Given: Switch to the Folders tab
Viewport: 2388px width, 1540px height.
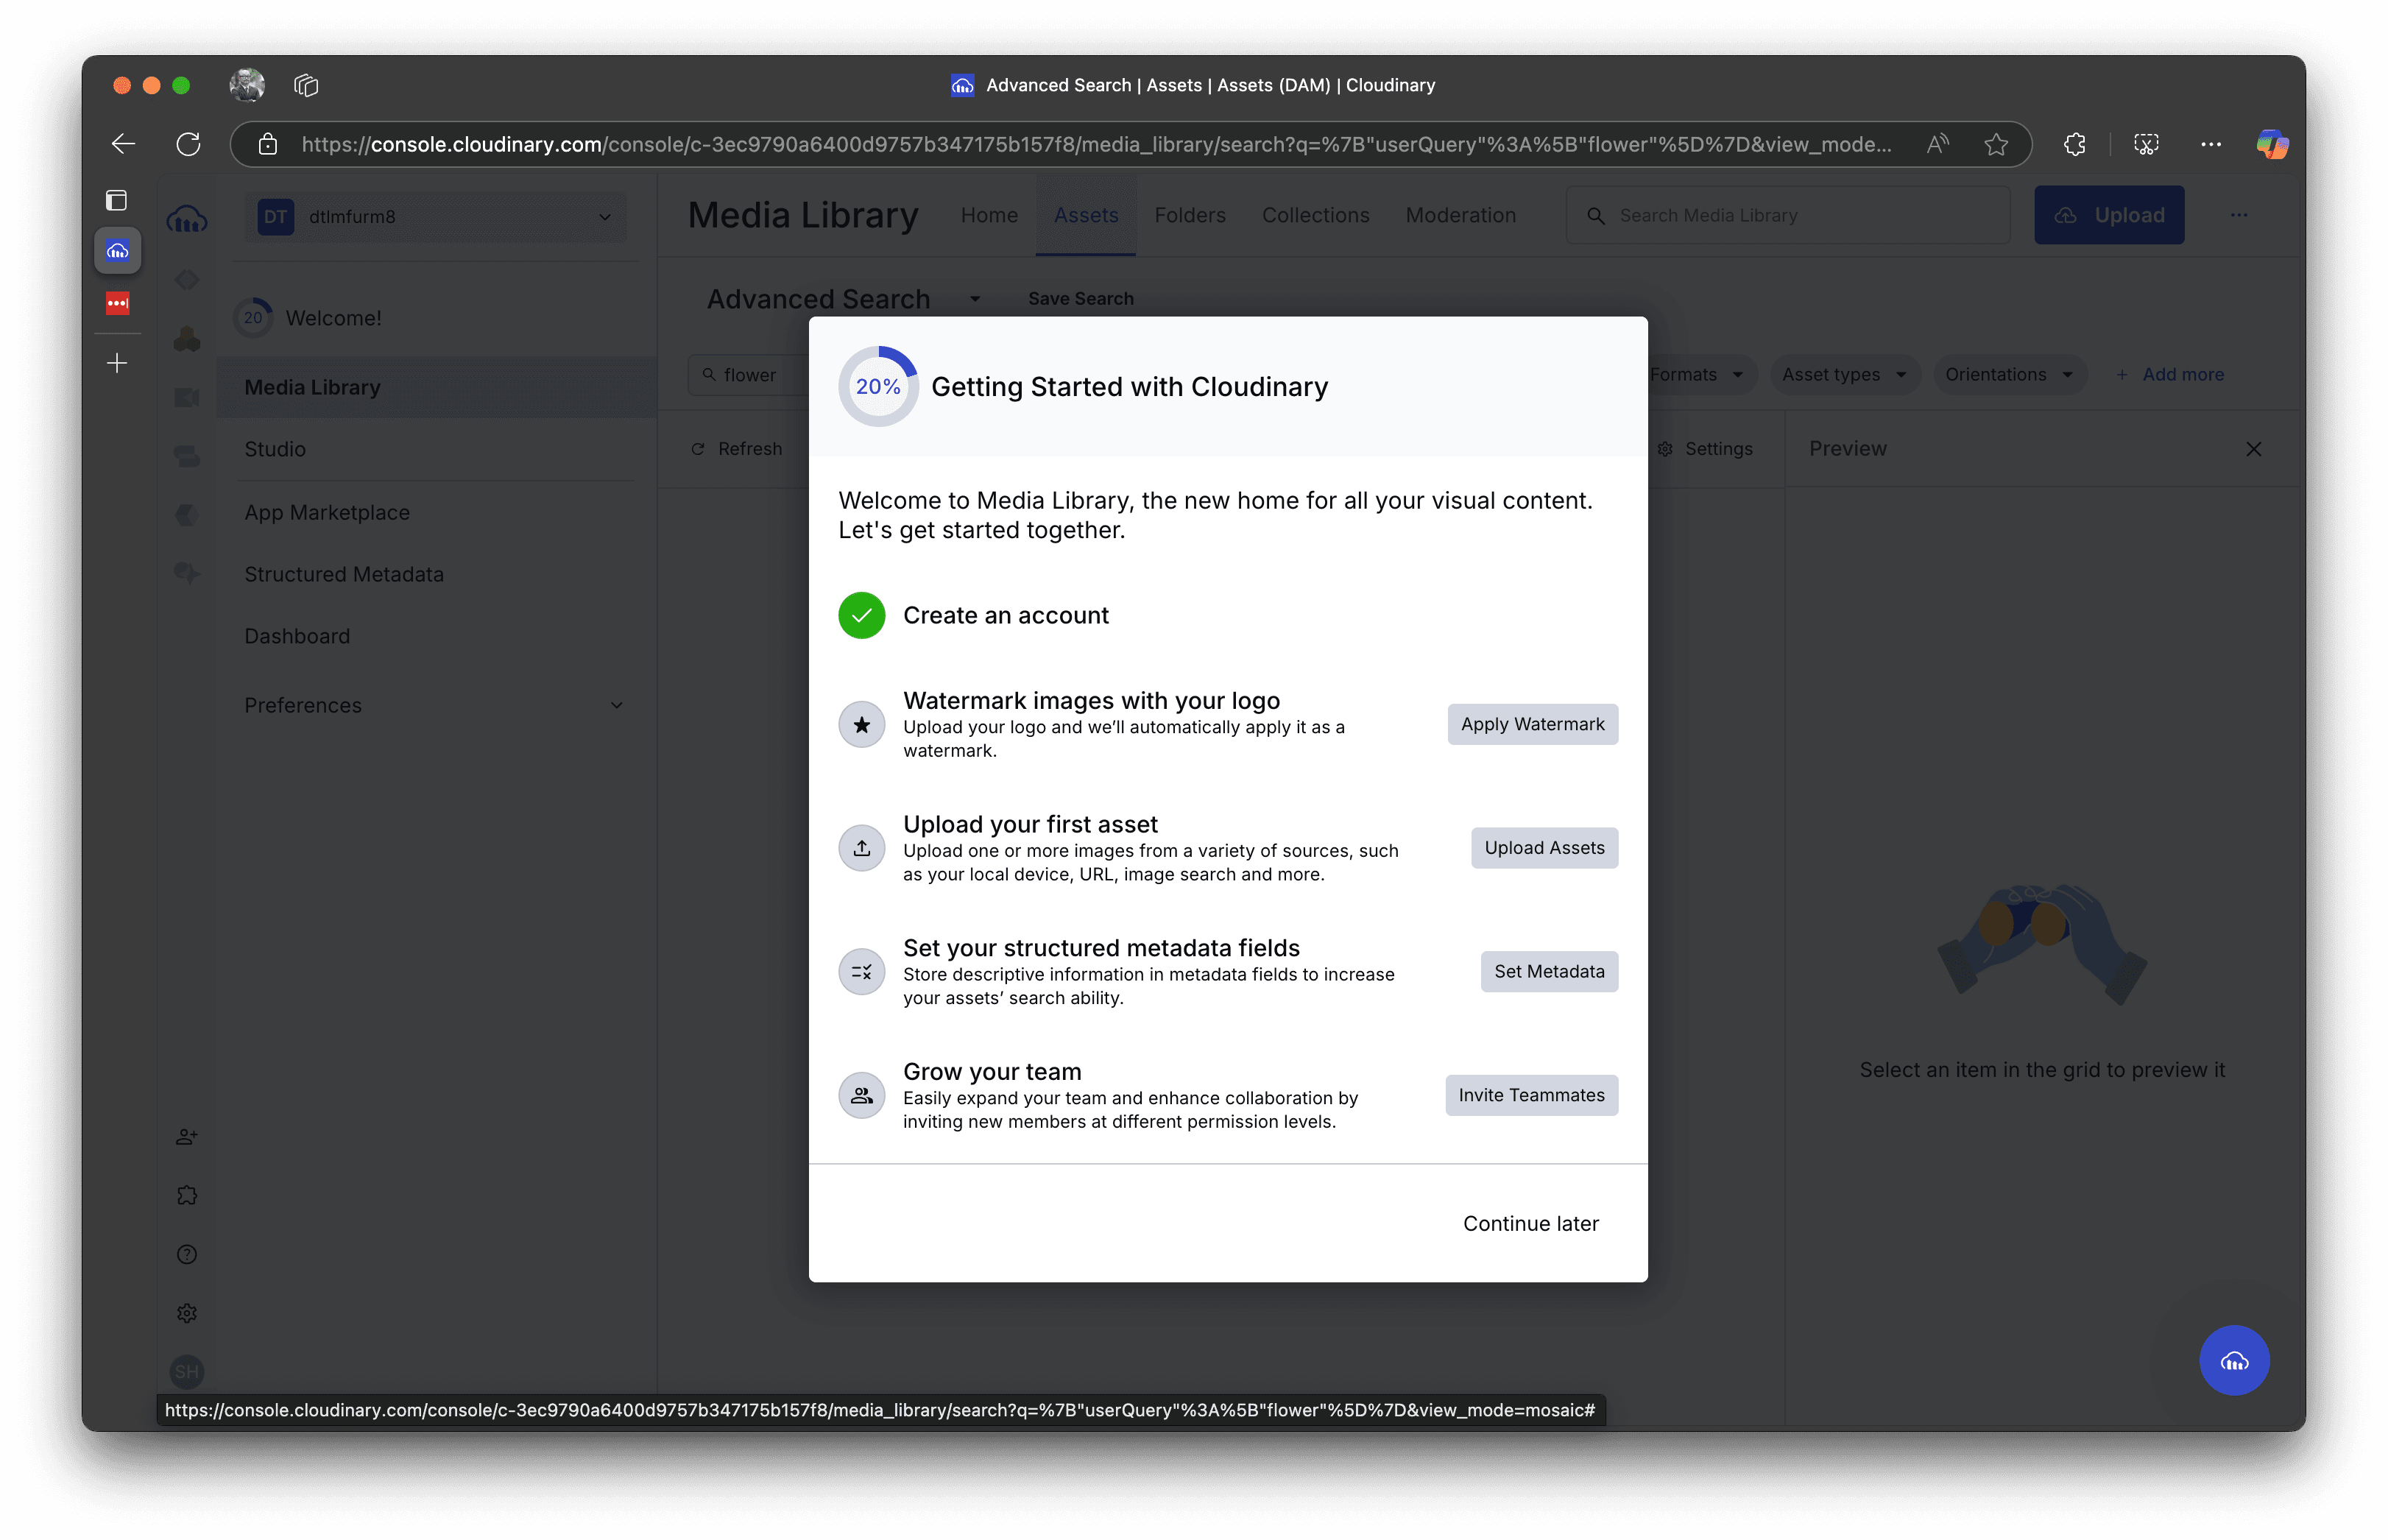Looking at the screenshot, I should 1189,215.
